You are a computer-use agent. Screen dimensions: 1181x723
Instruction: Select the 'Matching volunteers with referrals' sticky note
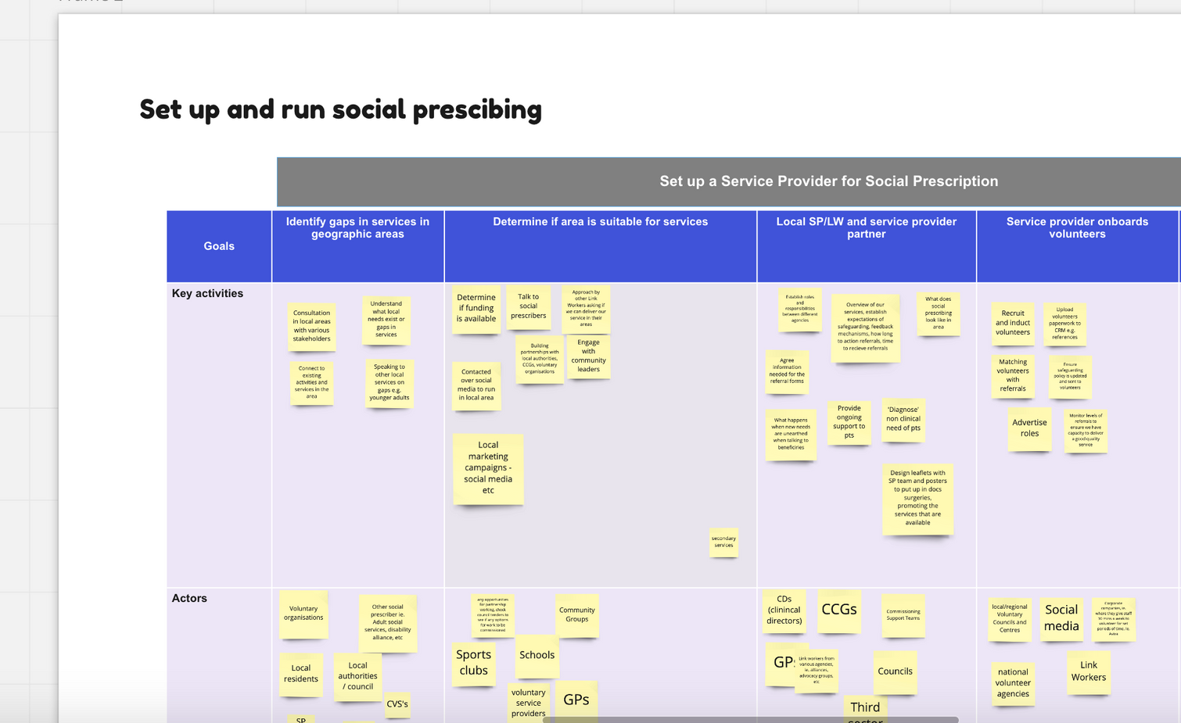[1012, 376]
